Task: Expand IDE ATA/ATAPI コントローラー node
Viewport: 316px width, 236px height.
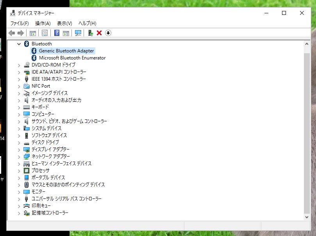Action: click(x=19, y=72)
